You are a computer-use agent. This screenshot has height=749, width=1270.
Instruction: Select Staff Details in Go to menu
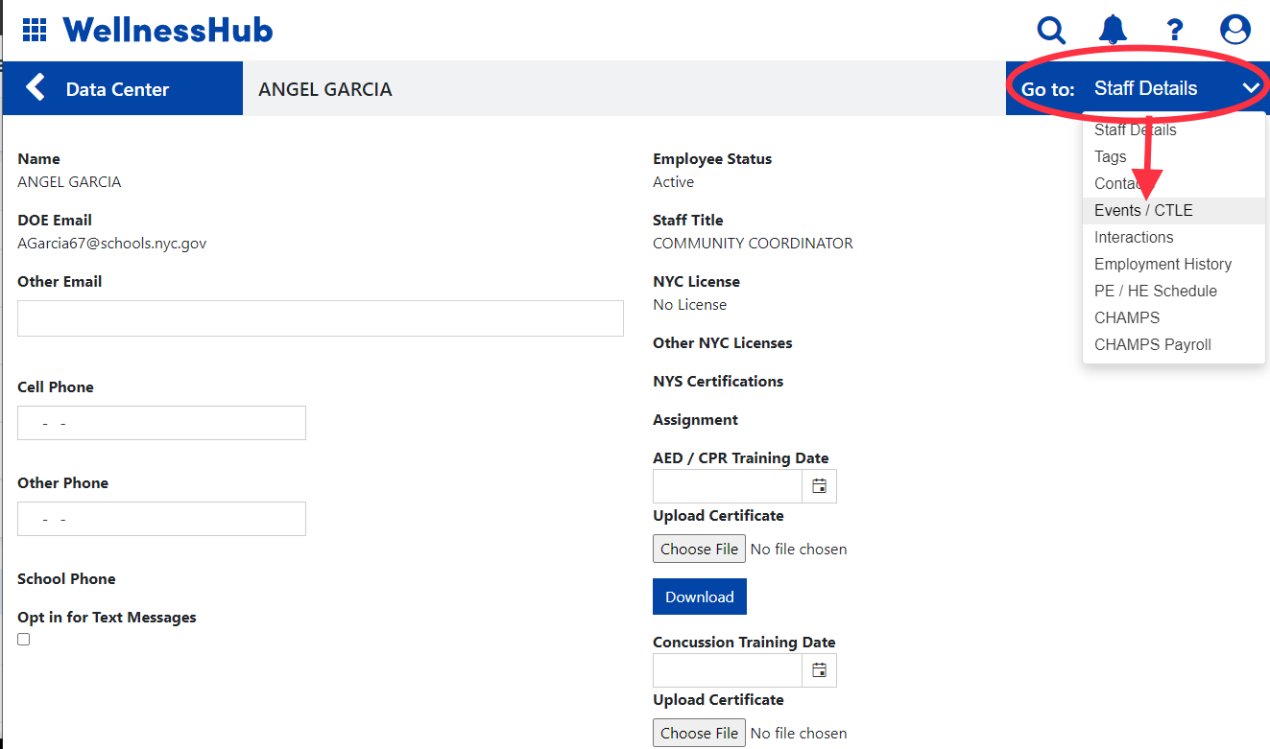tap(1174, 129)
